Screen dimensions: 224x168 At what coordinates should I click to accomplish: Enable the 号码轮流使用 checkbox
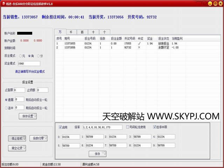128,127
